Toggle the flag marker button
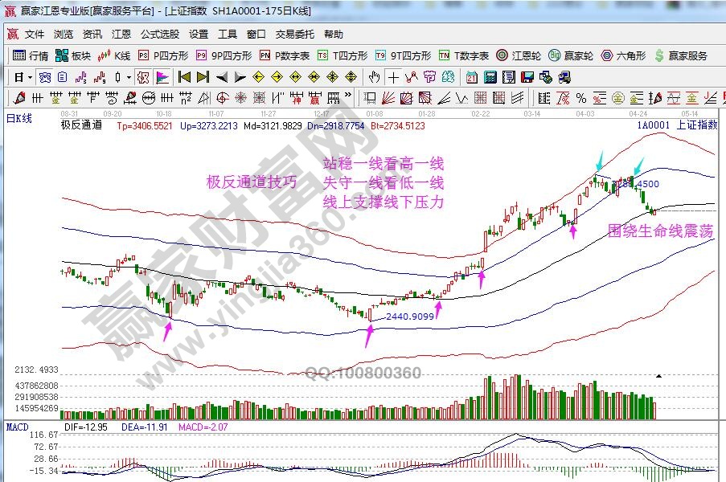The width and height of the screenshot is (726, 482). pyautogui.click(x=162, y=78)
